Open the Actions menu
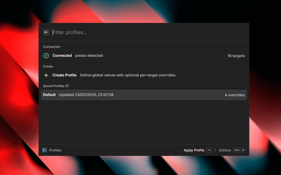 click(x=225, y=150)
